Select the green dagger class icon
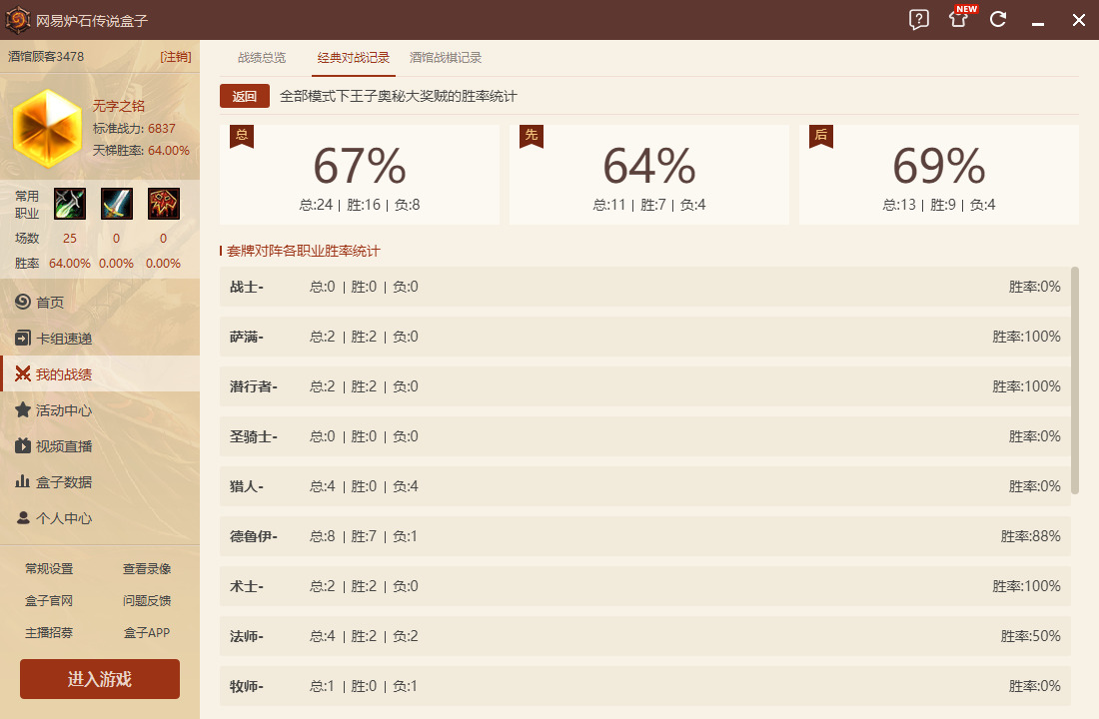This screenshot has height=719, width=1099. click(70, 203)
